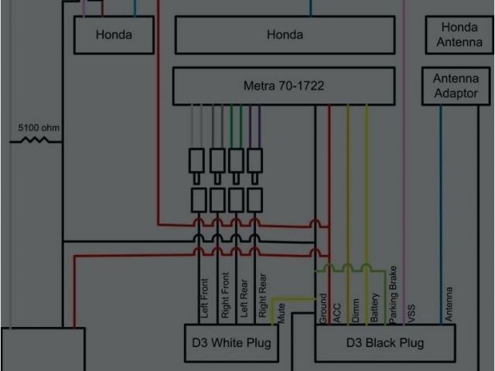This screenshot has width=495, height=371.
Task: Click the 5100 ohm resistor label
Action: [x=39, y=126]
